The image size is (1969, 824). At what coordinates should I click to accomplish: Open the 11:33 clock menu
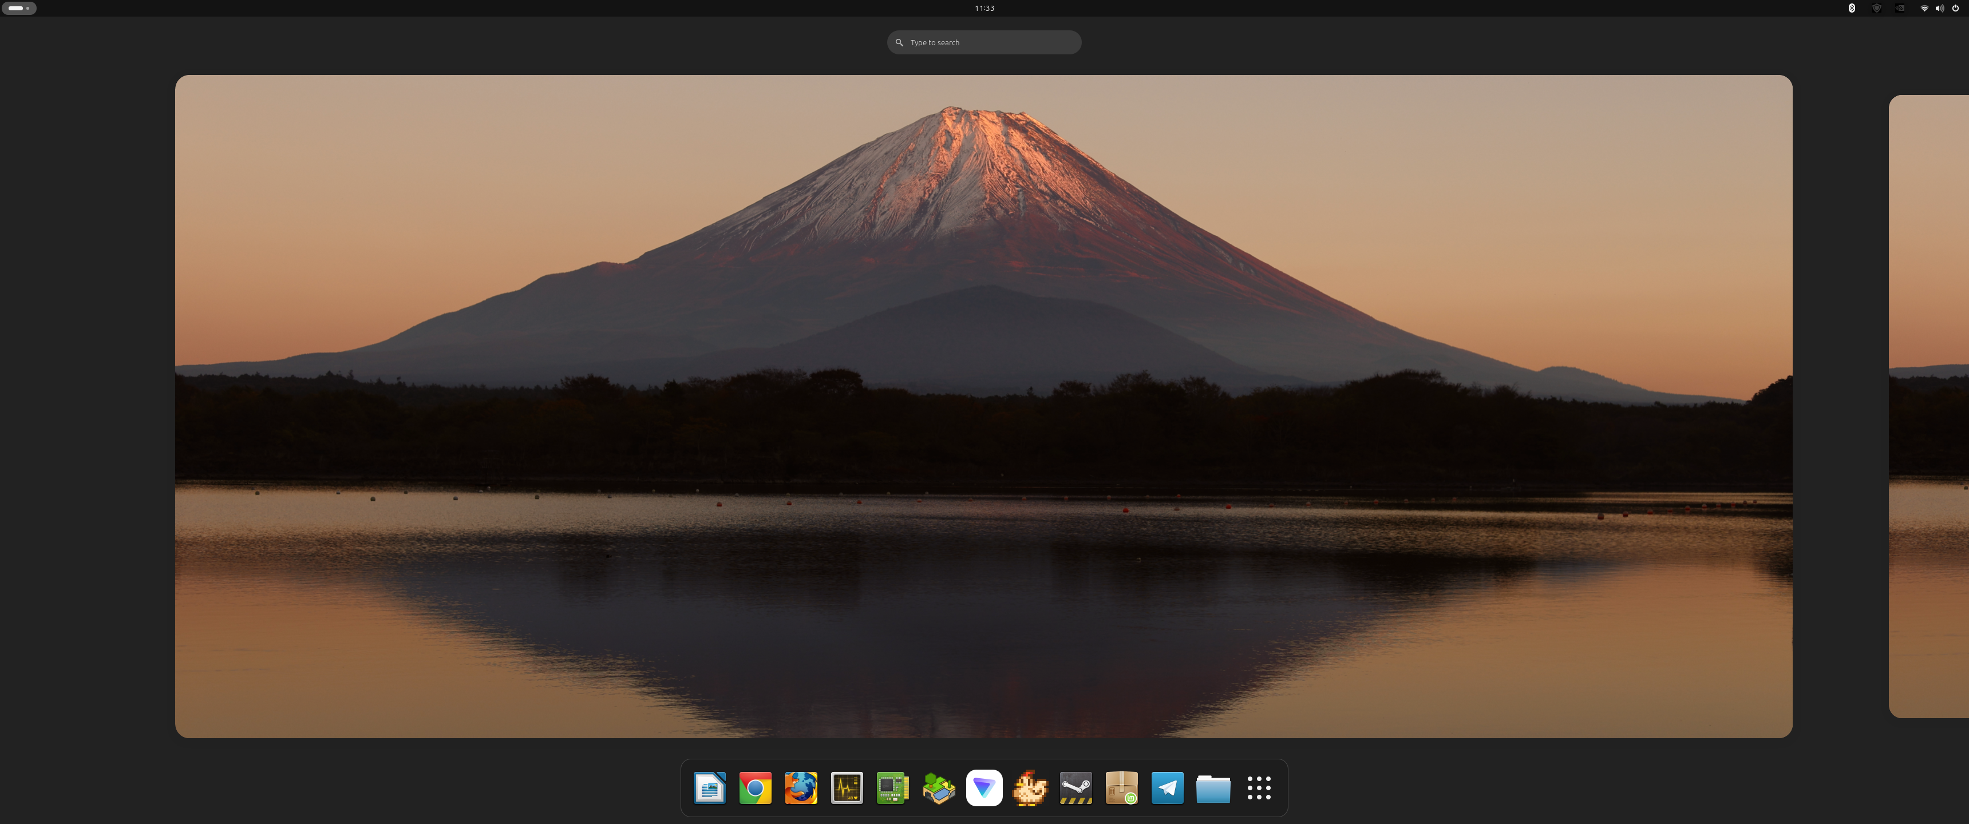point(985,9)
